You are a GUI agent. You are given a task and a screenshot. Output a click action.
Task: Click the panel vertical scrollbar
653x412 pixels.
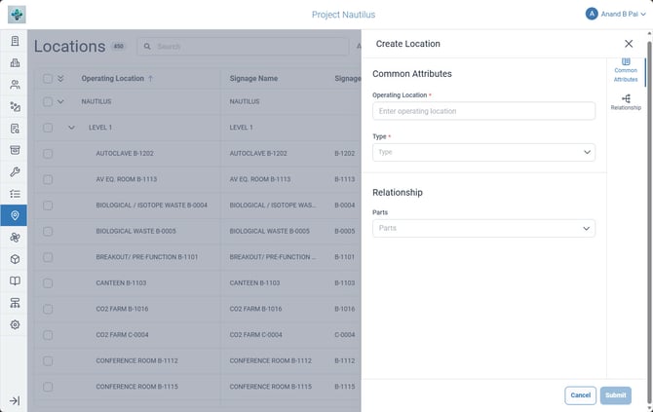point(649,220)
